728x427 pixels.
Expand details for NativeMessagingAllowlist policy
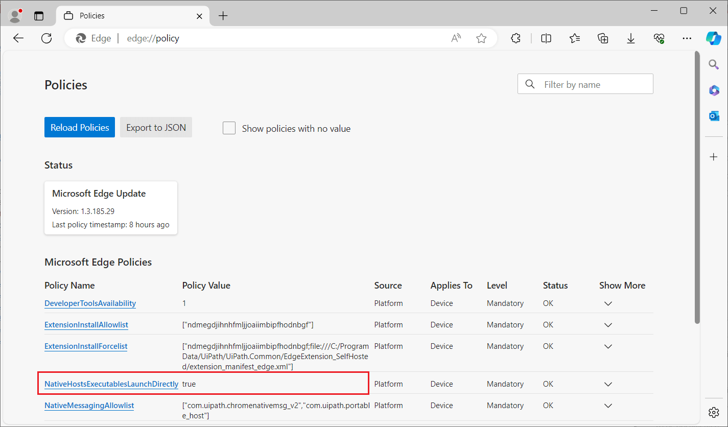pyautogui.click(x=608, y=405)
